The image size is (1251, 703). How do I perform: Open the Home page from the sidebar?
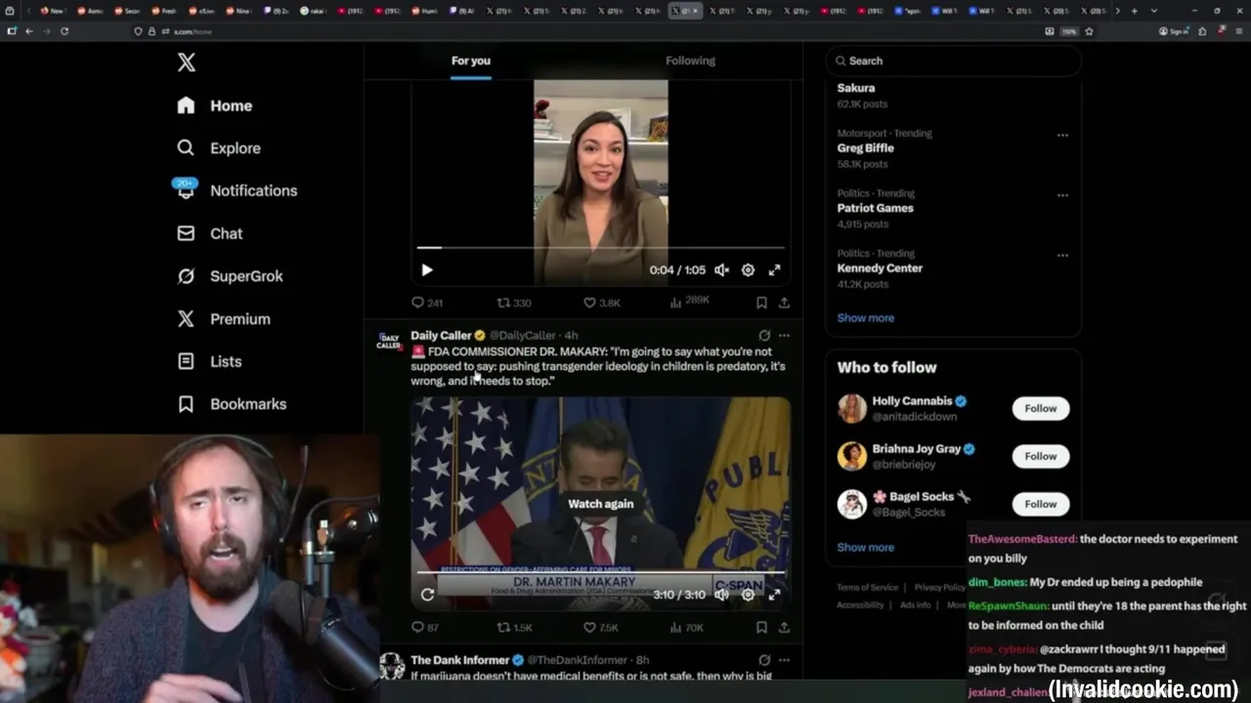(215, 105)
